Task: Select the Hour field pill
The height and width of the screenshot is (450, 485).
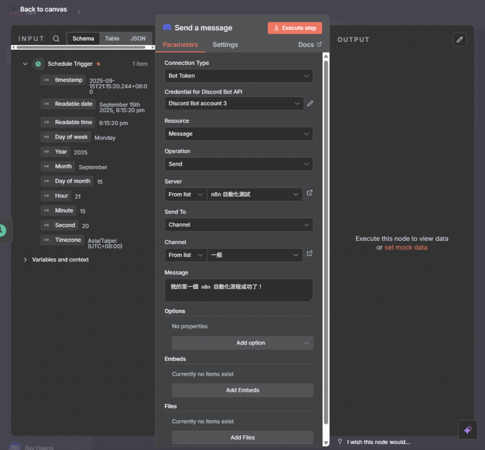Action: (x=56, y=195)
